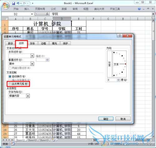Viewport: 156px width, 148px height.
Task: Click the macro record status bar icon
Action: pos(13,144)
